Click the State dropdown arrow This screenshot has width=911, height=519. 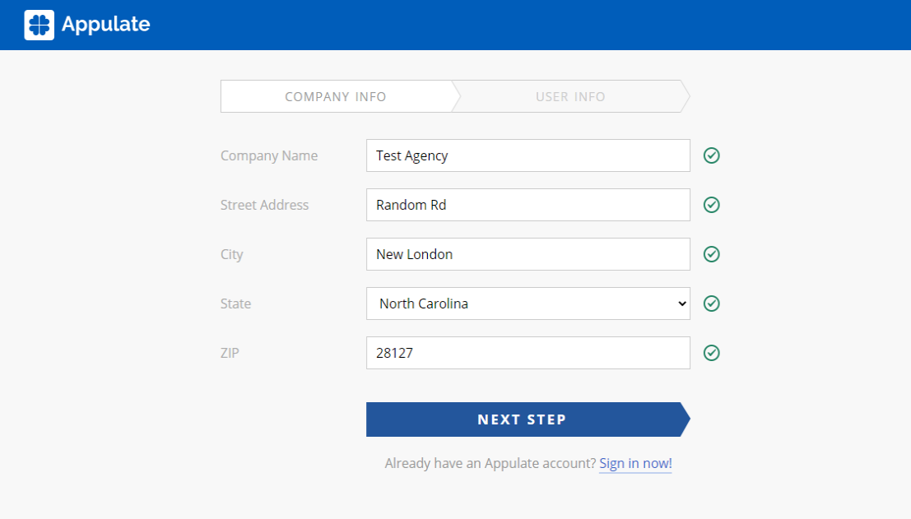[x=681, y=304]
